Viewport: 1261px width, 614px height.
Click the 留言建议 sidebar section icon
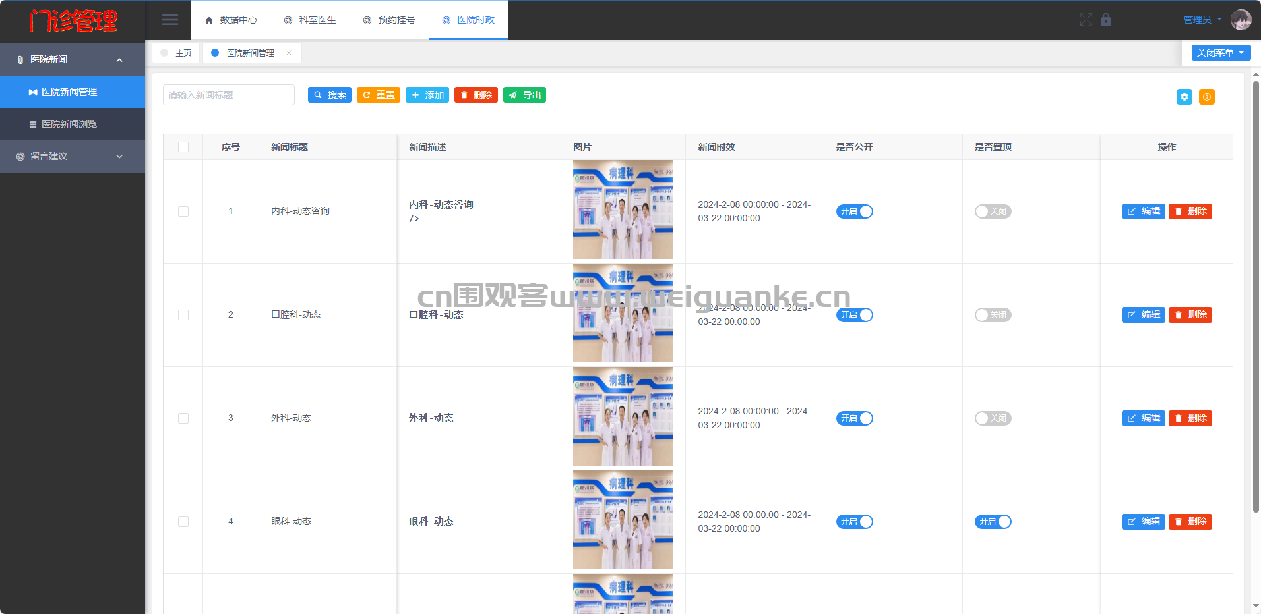point(20,157)
